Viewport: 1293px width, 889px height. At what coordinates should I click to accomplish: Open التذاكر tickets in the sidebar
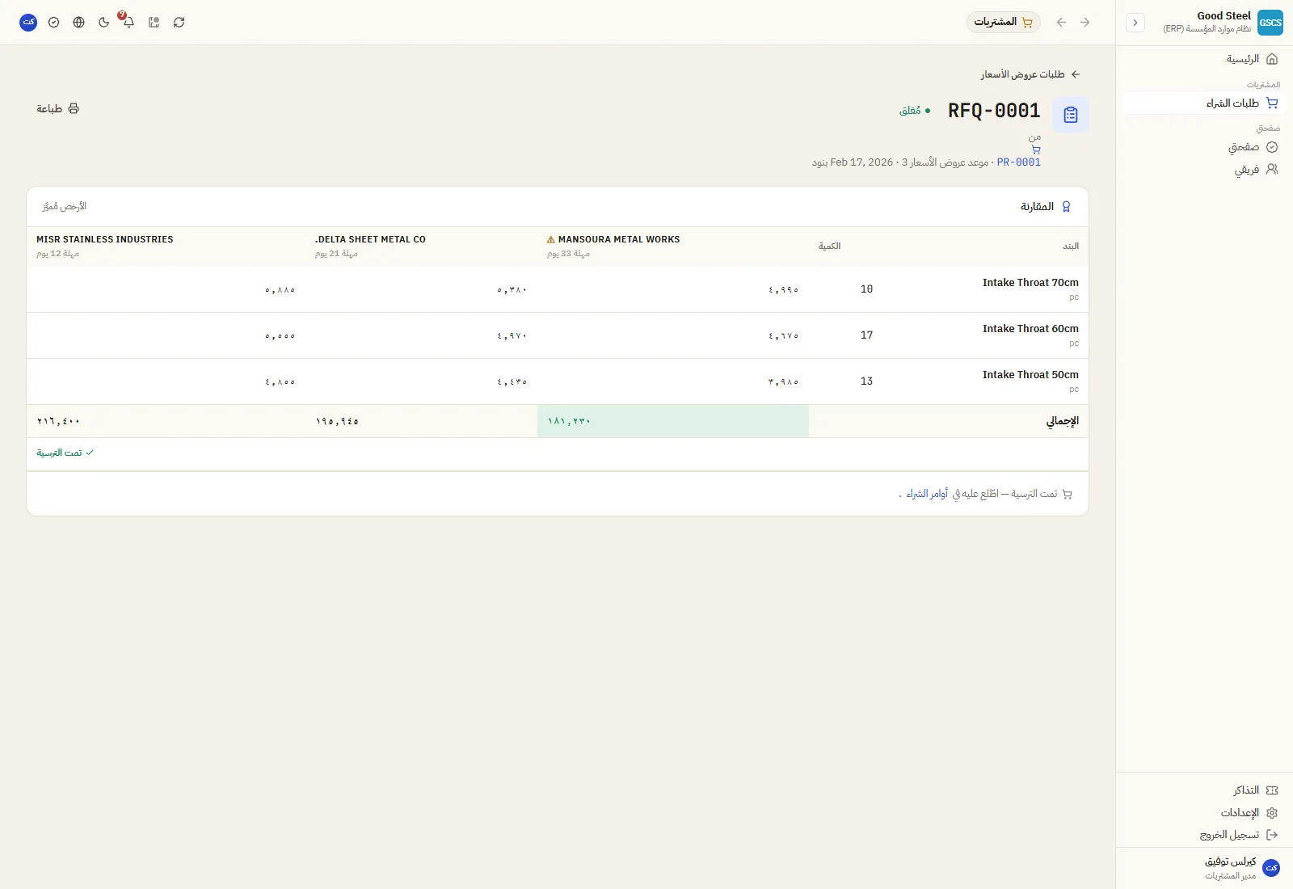click(x=1204, y=790)
